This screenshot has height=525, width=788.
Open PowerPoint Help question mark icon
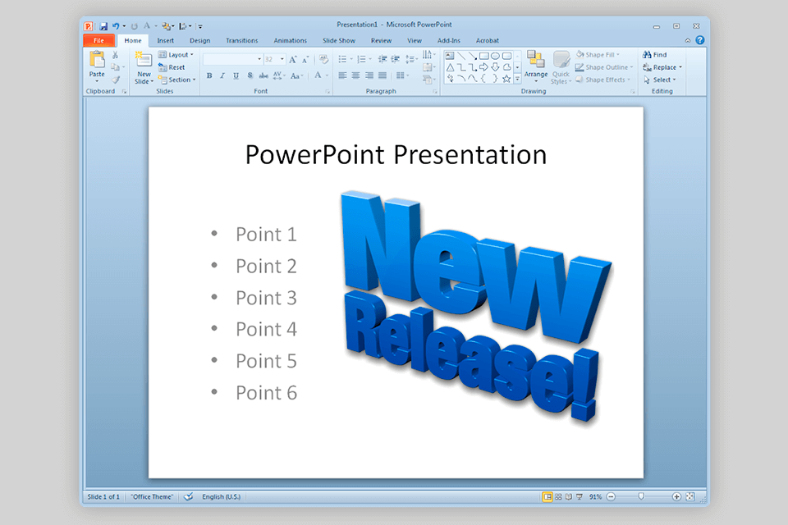pos(700,40)
